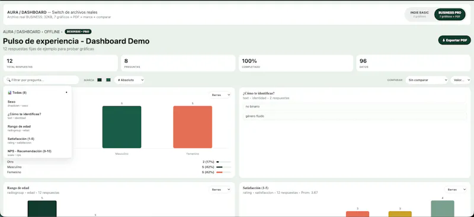Click the Otro legend row label
Viewport: 474px width, 217px height.
pyautogui.click(x=10, y=162)
